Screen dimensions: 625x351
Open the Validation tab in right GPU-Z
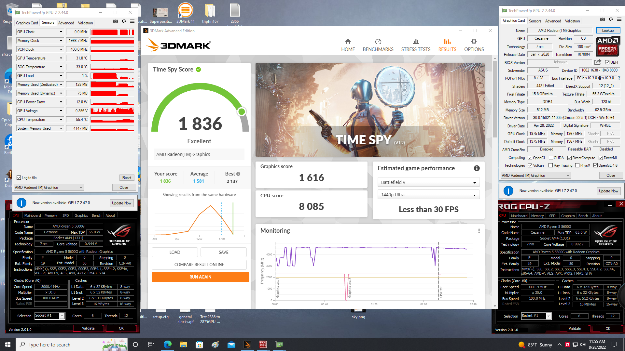click(x=572, y=21)
